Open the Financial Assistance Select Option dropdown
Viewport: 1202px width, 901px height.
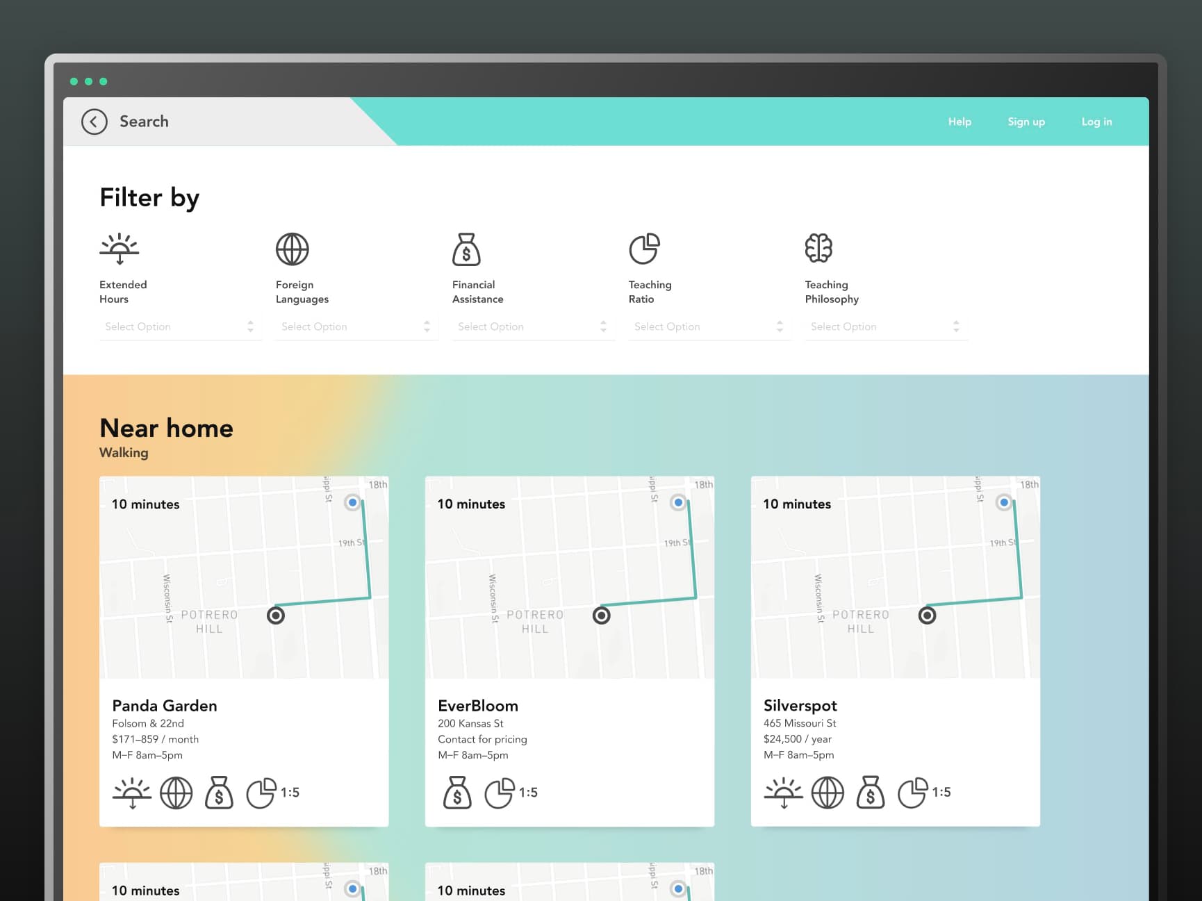[534, 326]
